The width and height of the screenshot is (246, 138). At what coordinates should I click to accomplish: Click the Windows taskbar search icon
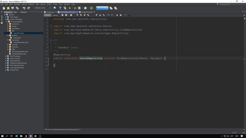(x=7, y=136)
